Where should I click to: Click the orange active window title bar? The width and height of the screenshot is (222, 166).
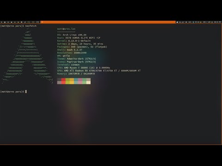click(108, 22)
